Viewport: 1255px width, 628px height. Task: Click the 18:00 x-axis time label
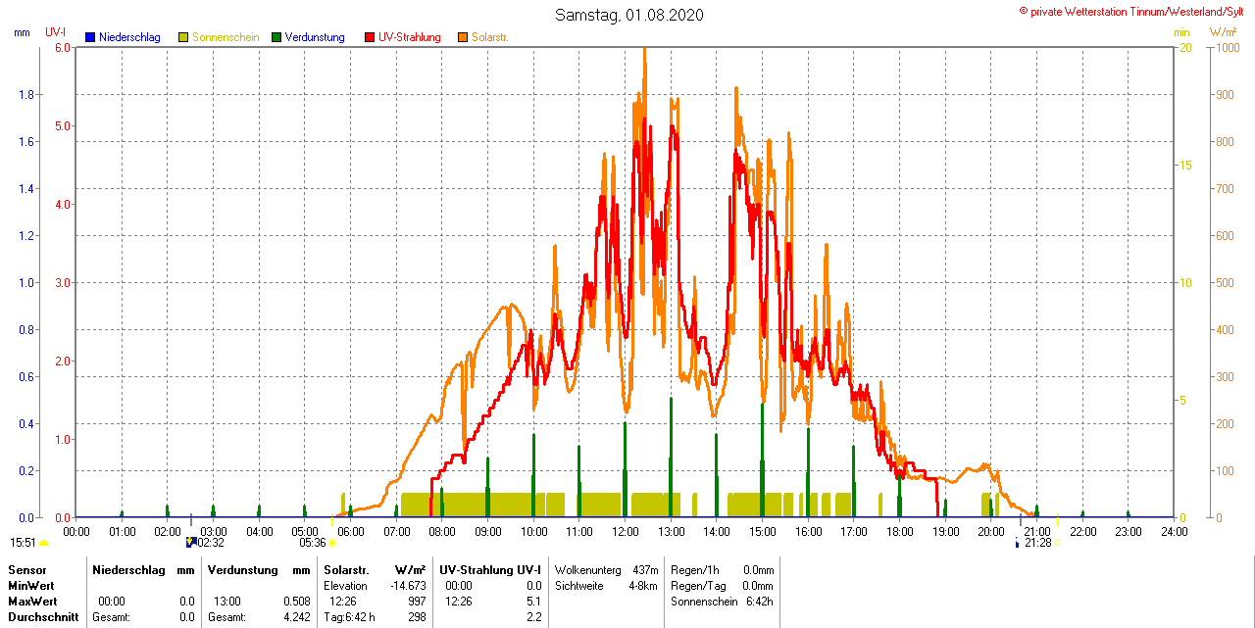pyautogui.click(x=900, y=531)
